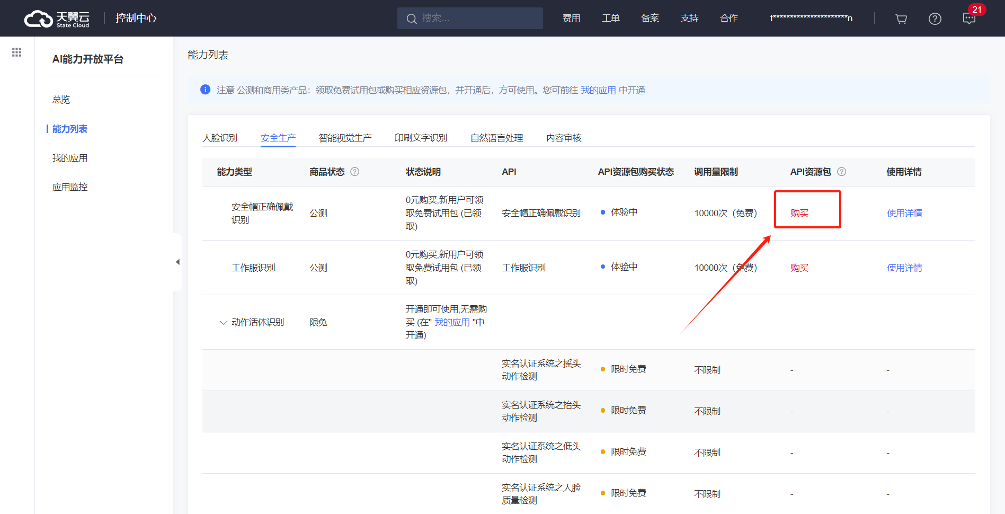Open 使用详情 for 安全帽正确佩戴识别
1005x514 pixels.
tap(904, 213)
